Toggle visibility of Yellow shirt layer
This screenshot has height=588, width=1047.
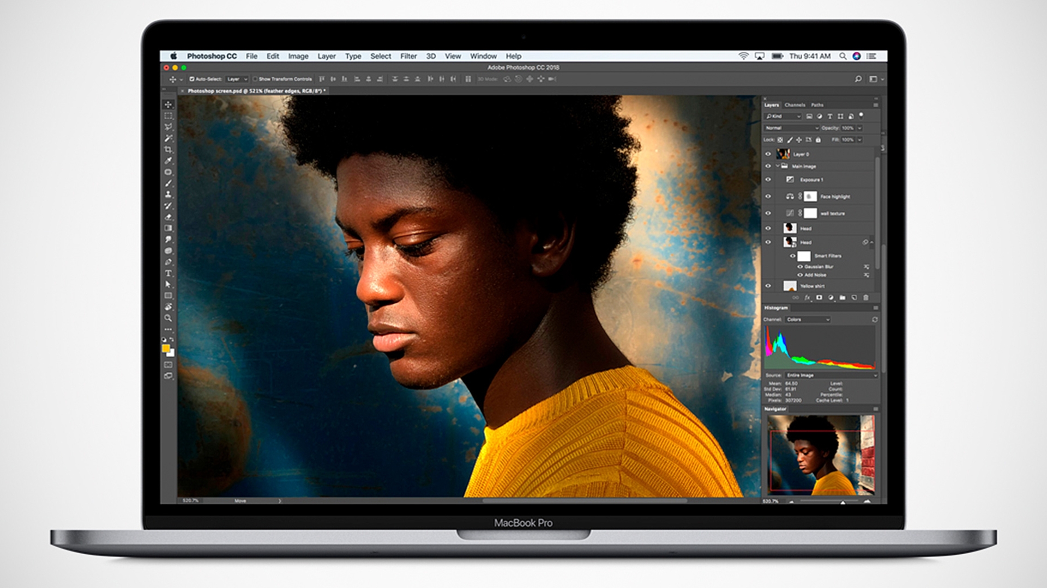pyautogui.click(x=768, y=286)
